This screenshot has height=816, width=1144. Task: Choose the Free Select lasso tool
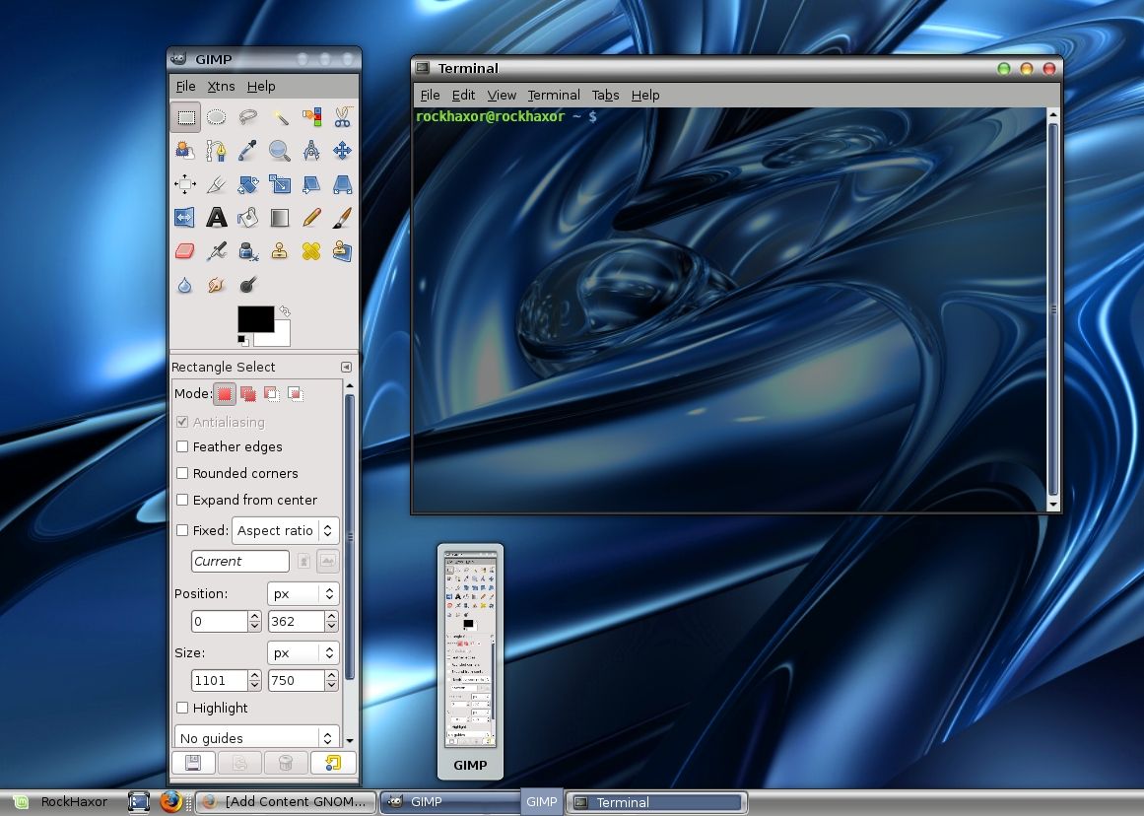tap(248, 116)
